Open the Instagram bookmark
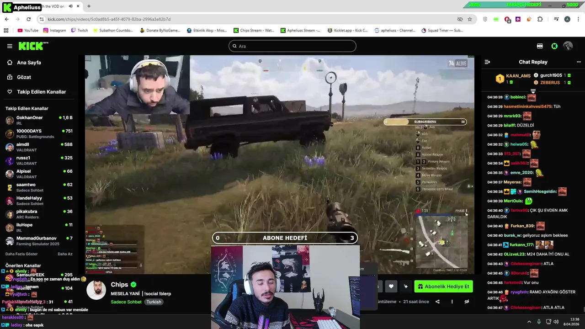The height and width of the screenshot is (329, 585). coord(54,31)
